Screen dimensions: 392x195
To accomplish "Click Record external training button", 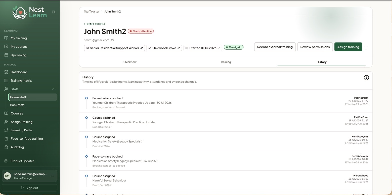I will (x=275, y=47).
